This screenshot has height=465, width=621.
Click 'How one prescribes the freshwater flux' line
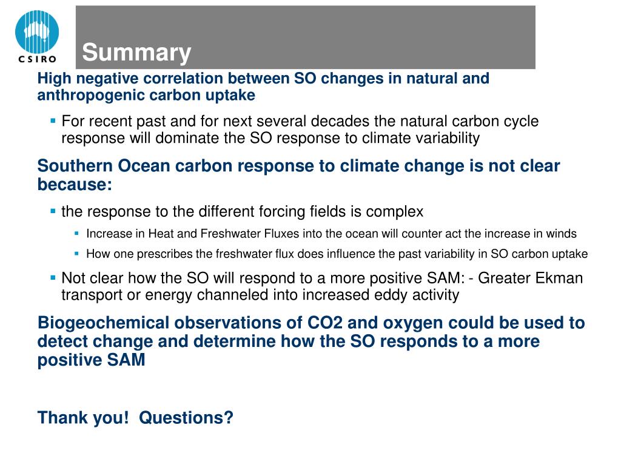click(337, 254)
